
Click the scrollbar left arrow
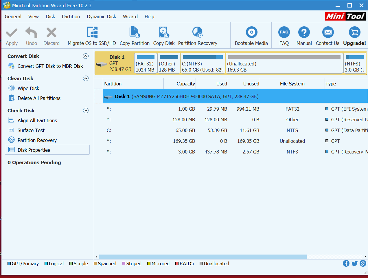(96, 257)
